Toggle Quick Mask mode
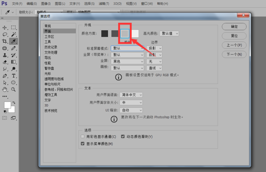The image size is (266, 172). click(5, 118)
